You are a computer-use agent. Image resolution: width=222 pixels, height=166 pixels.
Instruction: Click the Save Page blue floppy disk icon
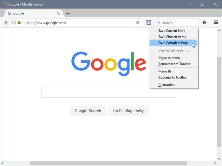point(148,22)
